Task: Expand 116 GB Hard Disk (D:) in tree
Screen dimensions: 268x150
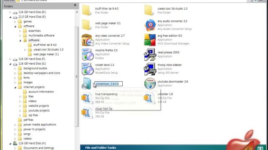Action: 10,12
